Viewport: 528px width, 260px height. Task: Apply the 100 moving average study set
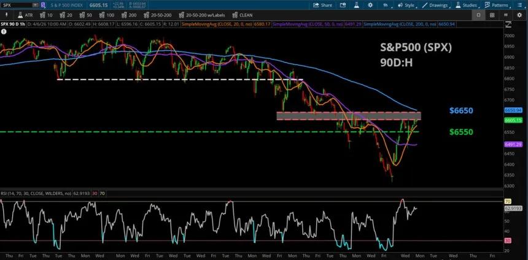(x=107, y=15)
